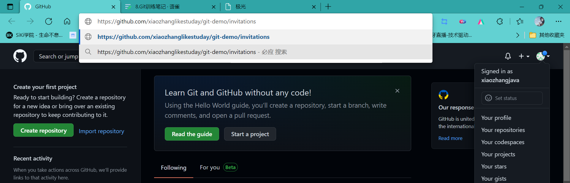This screenshot has height=183, width=570.
Task: Click the globe icon in the address bar
Action: point(88,21)
